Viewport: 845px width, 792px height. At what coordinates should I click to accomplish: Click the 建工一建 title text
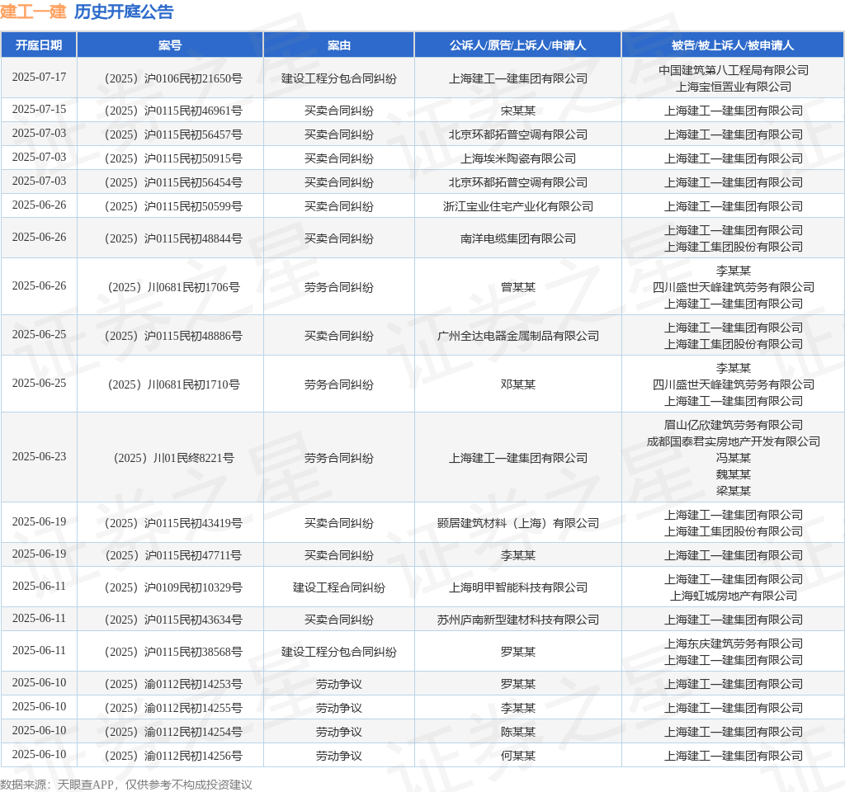33,12
